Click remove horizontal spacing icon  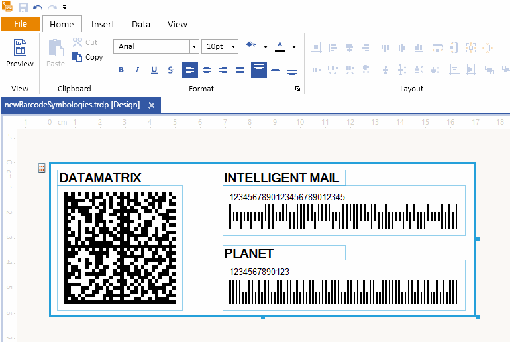pyautogui.click(x=366, y=69)
